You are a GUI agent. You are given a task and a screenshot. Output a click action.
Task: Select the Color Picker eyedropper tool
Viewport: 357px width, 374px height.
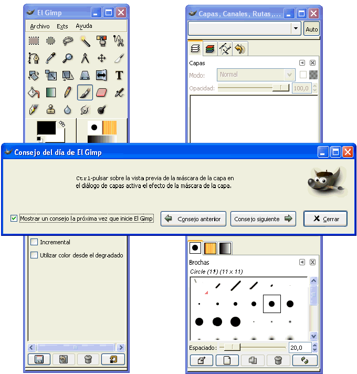[50, 58]
